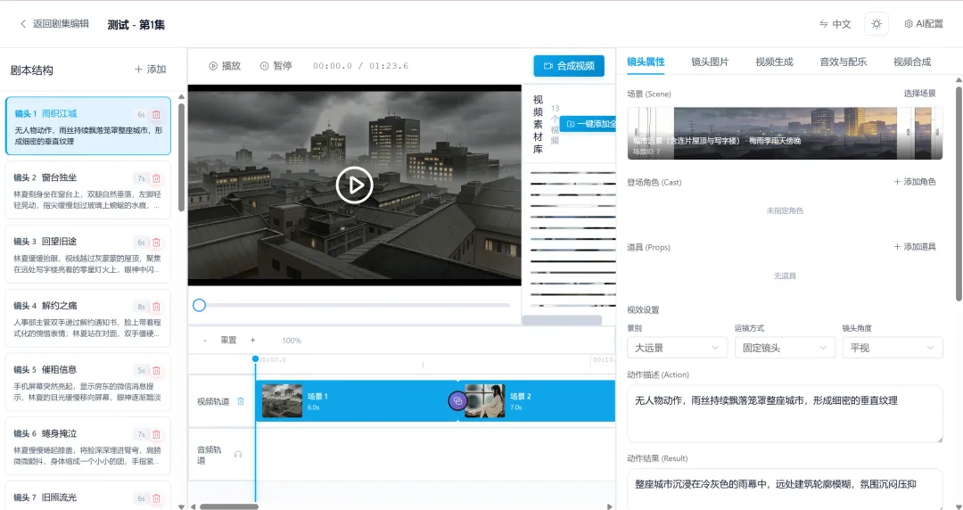Click video preview progress slider handle
Image resolution: width=963 pixels, height=510 pixels.
point(199,305)
